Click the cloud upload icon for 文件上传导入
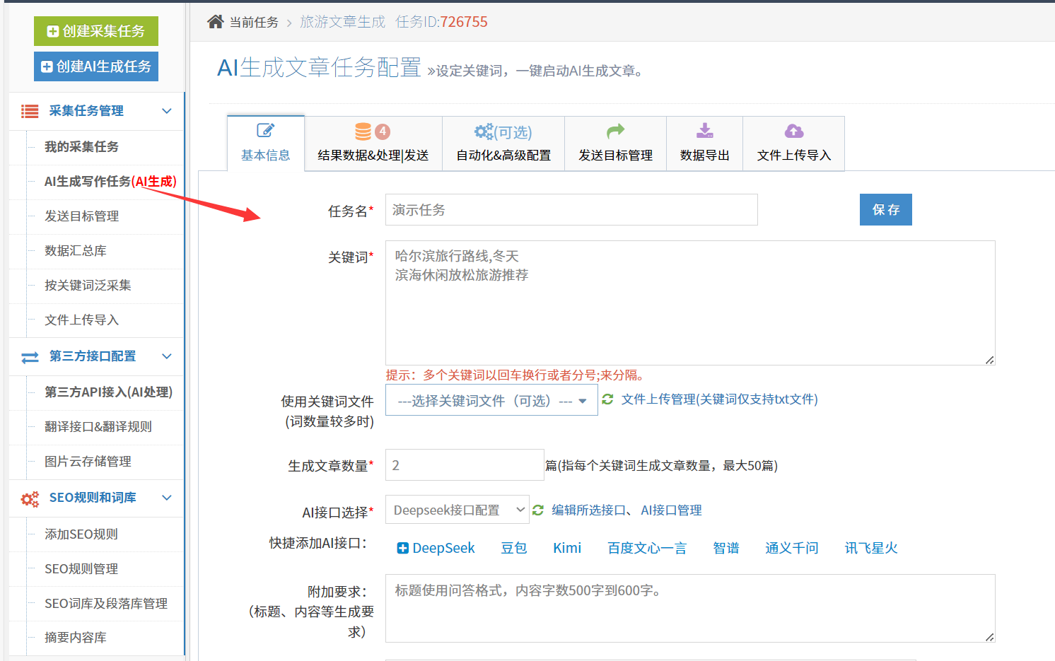This screenshot has height=661, width=1055. click(x=793, y=131)
